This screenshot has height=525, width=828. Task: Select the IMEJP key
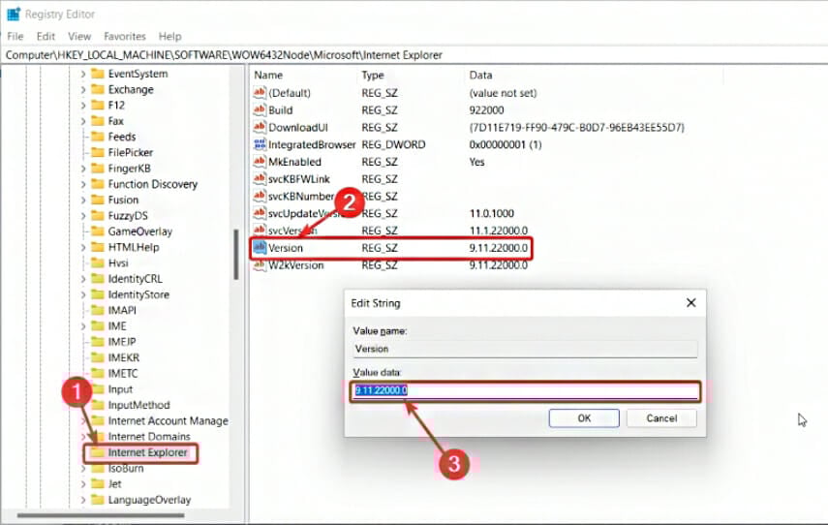point(121,342)
